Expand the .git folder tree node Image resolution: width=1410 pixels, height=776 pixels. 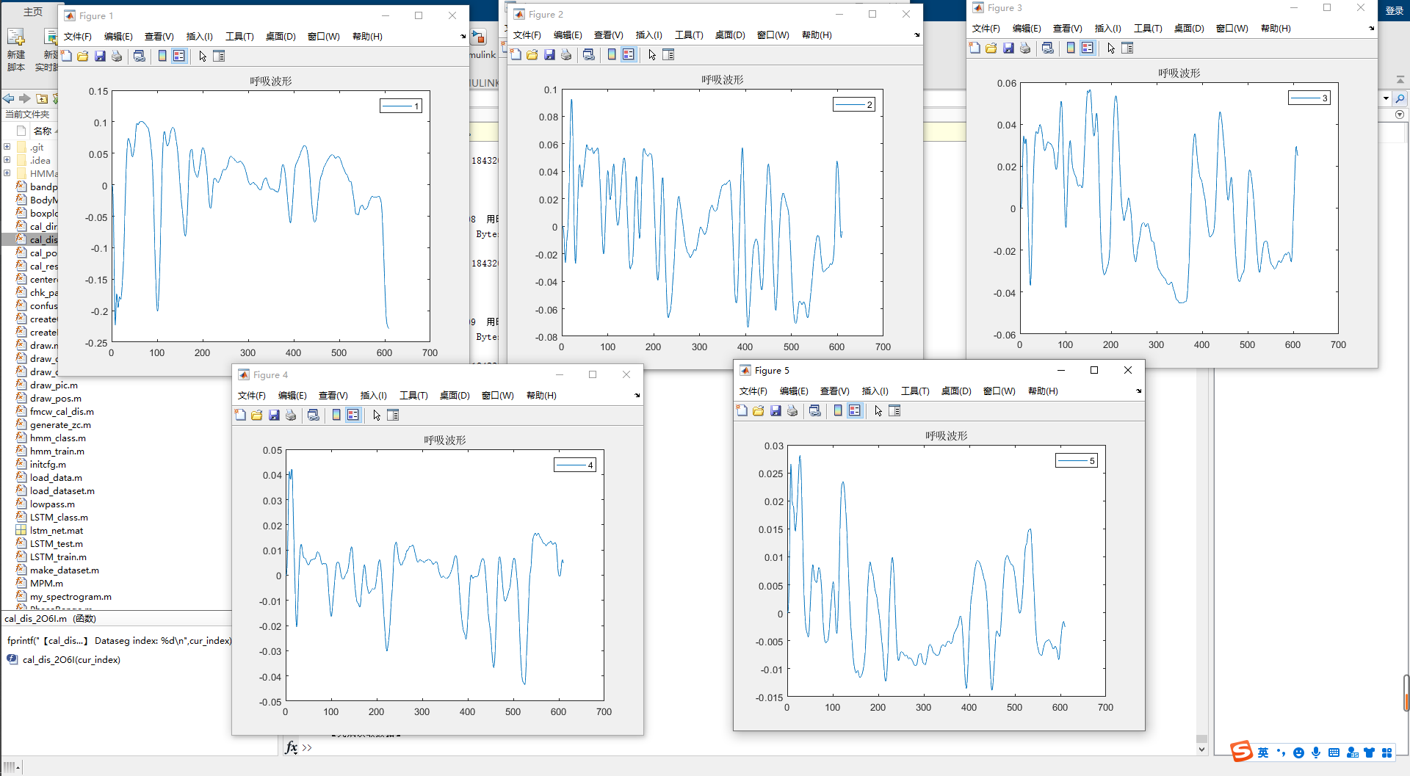[x=7, y=147]
